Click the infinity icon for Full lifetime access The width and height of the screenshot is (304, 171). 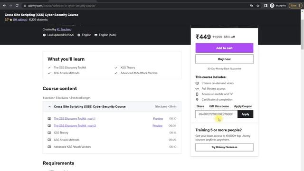pos(197,89)
